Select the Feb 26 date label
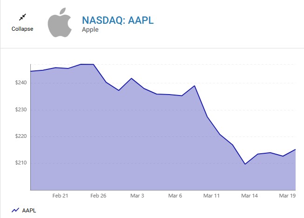The image size is (304, 218). coord(98,196)
